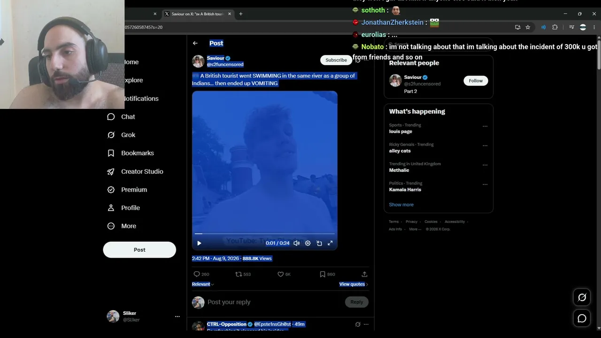Open Bookmarks in the left sidebar
Viewport: 601px width, 338px height.
click(131, 153)
